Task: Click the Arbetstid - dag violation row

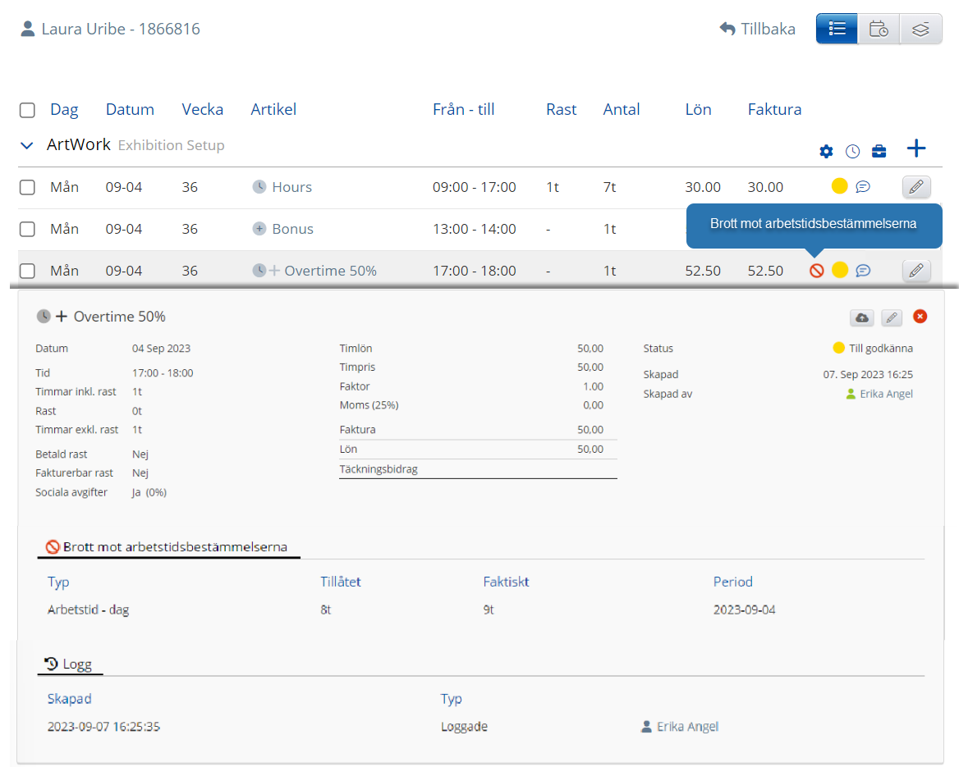Action: (x=480, y=610)
